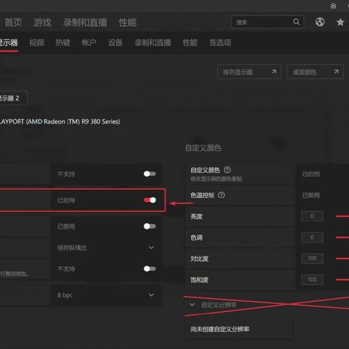Select the 显示器 2 display button
349x349 pixels.
point(13,98)
